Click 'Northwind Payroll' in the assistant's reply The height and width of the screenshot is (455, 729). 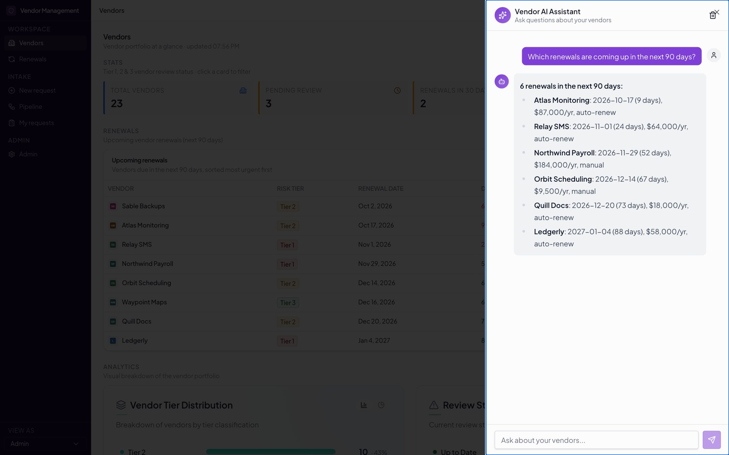tap(564, 153)
